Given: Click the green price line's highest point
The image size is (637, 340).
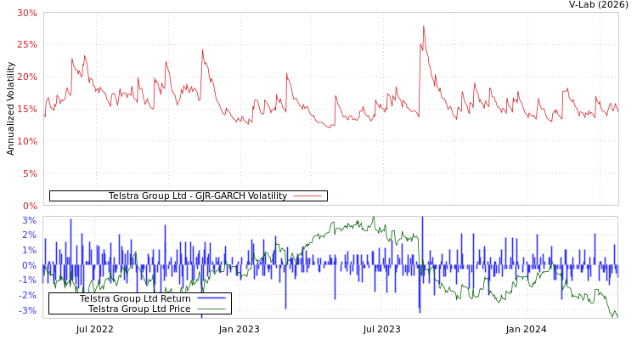Looking at the screenshot, I should click(372, 218).
